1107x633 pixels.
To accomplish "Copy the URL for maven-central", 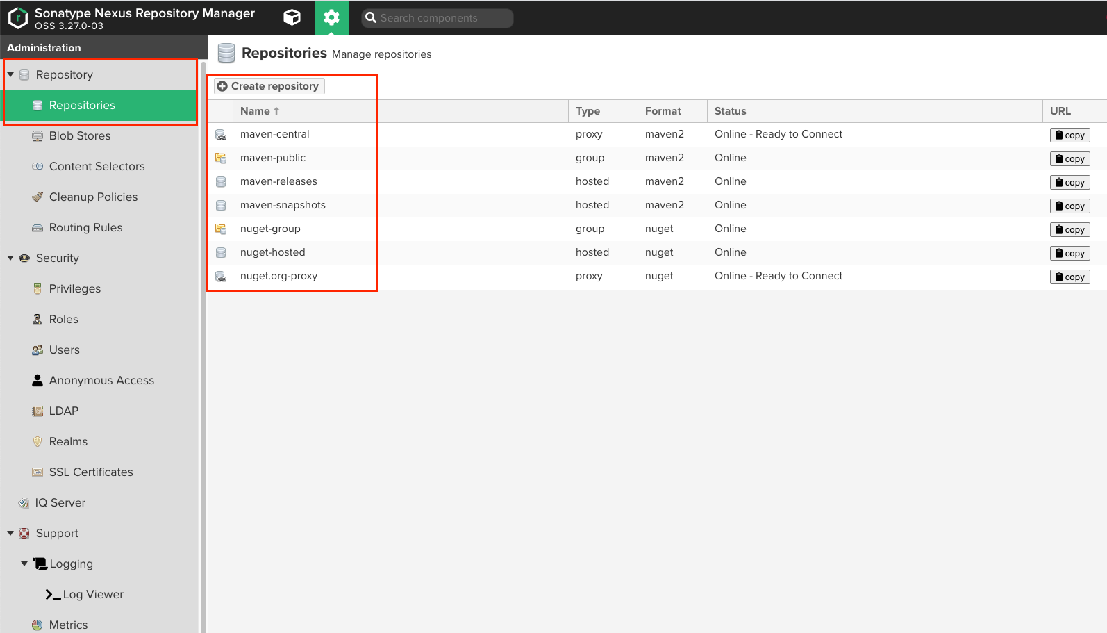I will point(1069,135).
